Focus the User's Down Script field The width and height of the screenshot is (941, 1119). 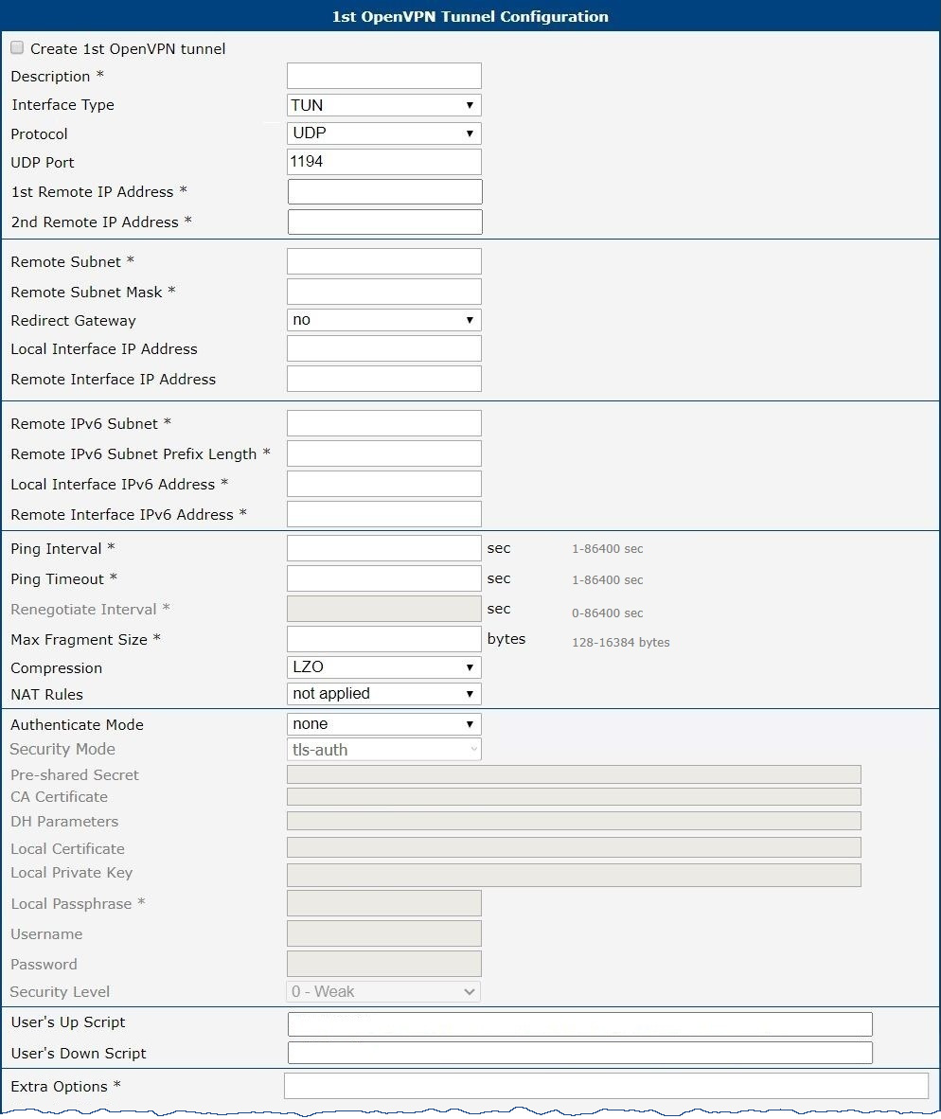pos(580,1053)
